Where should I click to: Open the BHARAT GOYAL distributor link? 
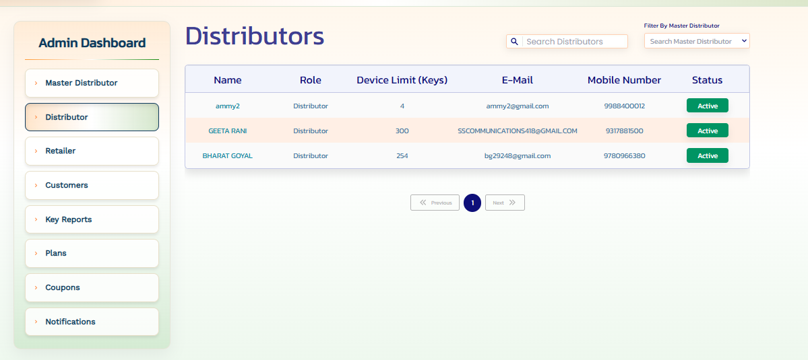click(x=228, y=156)
